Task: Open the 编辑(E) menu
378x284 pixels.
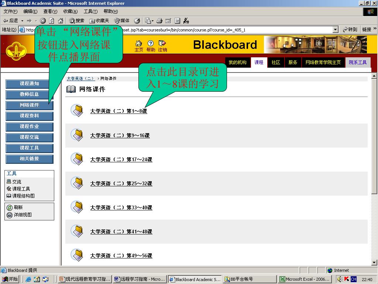Action: 30,11
